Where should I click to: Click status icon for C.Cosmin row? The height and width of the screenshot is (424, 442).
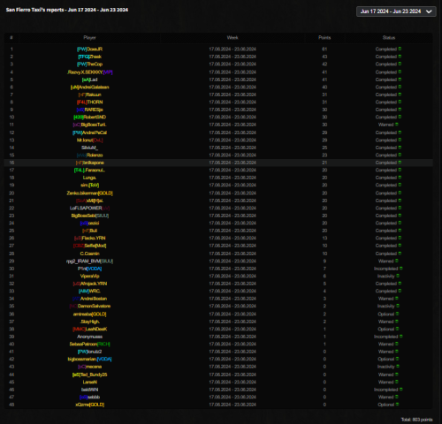coord(400,254)
